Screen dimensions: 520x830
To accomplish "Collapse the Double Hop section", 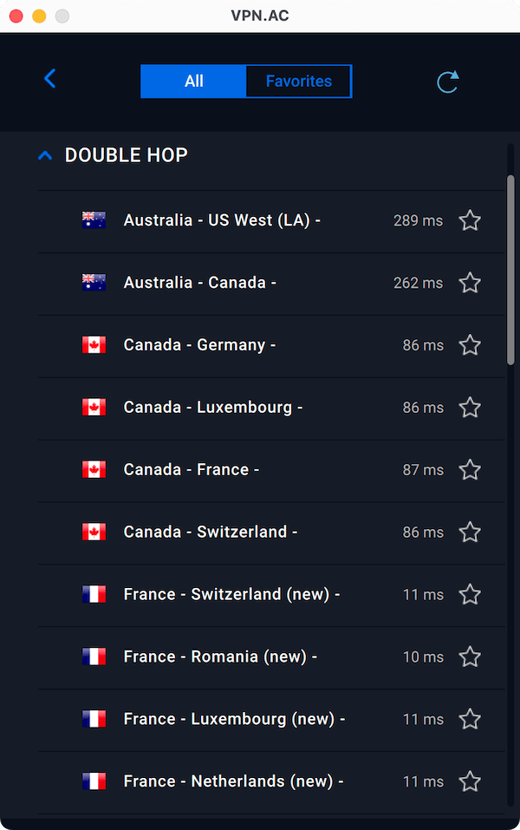I will pyautogui.click(x=45, y=156).
